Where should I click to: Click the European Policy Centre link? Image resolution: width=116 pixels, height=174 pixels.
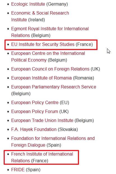35,103
